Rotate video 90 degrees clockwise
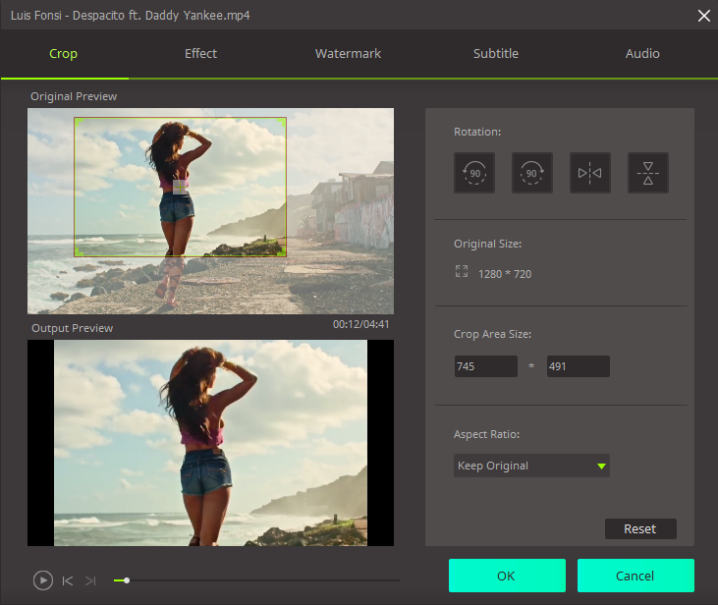This screenshot has width=718, height=605. [x=531, y=173]
